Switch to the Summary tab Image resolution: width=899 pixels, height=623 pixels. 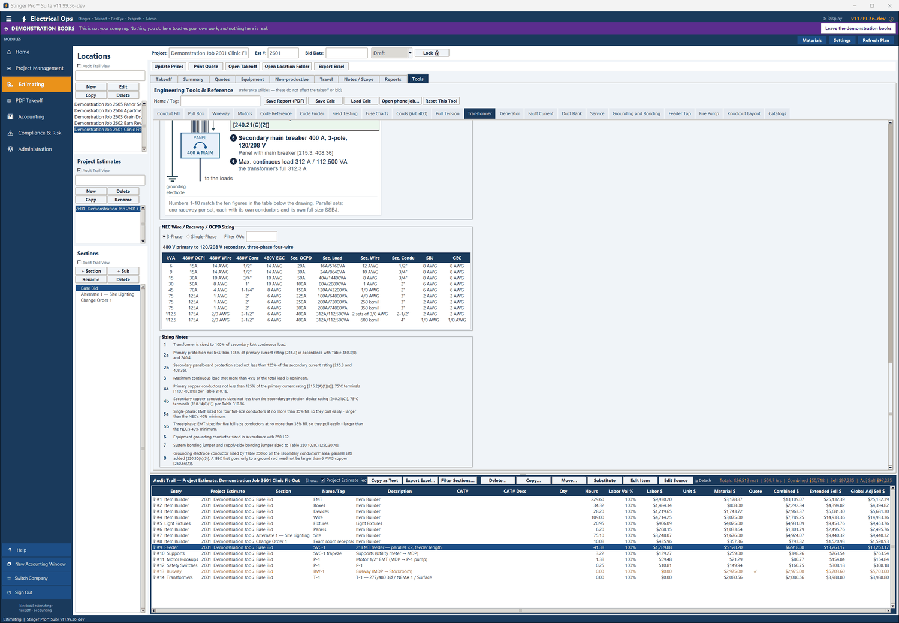click(x=193, y=79)
